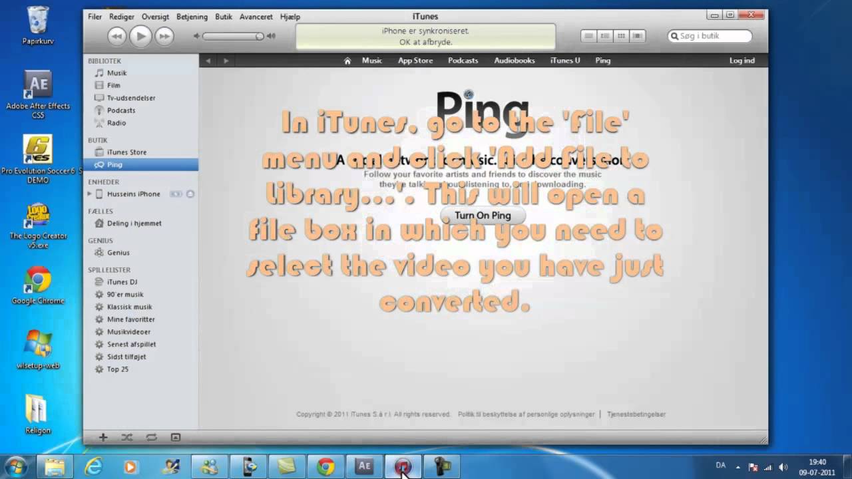This screenshot has height=479, width=852.
Task: Click the eject icon beside Husseins iPhone
Action: 190,194
